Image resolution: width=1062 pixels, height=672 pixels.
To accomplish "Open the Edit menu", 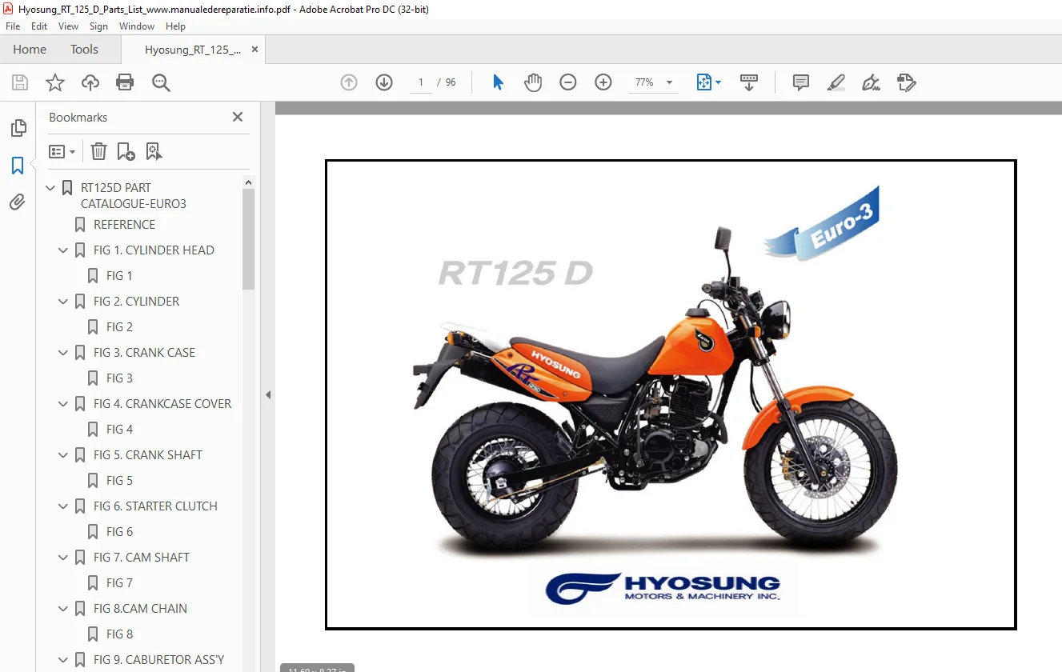I will [x=39, y=26].
